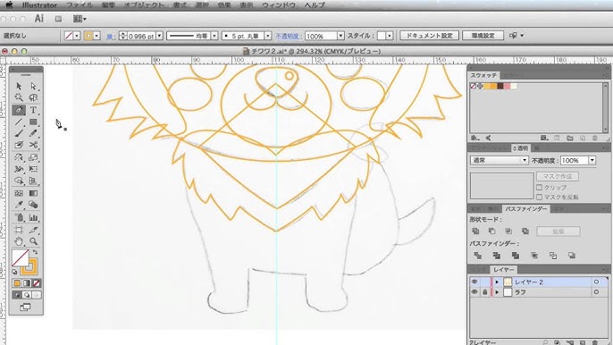
Task: Select the Zoom magnifier tool
Action: click(x=34, y=241)
